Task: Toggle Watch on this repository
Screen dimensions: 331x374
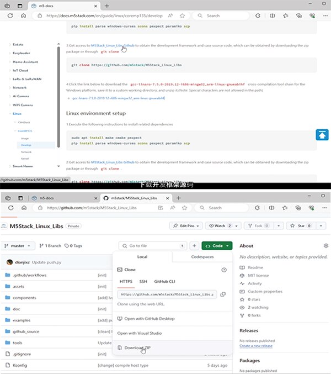Action: (x=220, y=226)
